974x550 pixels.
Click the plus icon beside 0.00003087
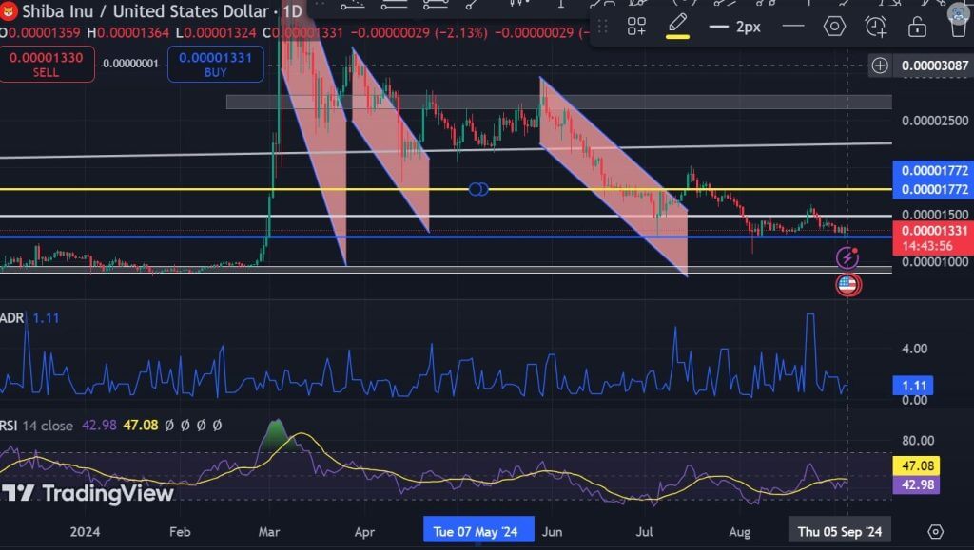[x=880, y=66]
